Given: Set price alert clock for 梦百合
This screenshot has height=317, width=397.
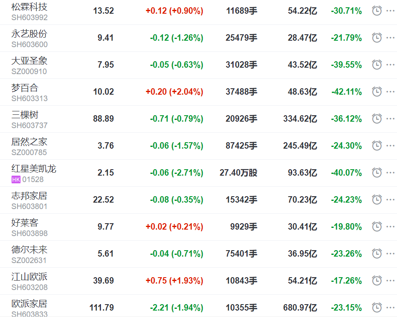Looking at the screenshot, I should [377, 92].
